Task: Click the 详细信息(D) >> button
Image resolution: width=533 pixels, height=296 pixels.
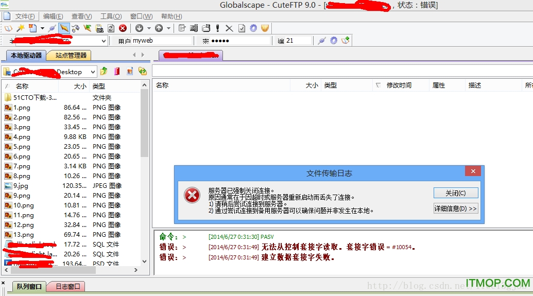Action: [x=456, y=208]
